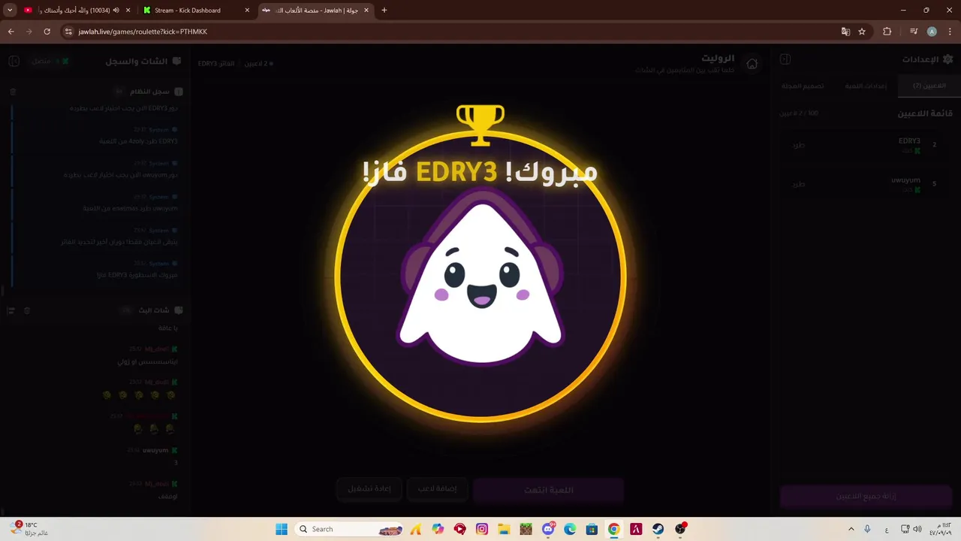View site information in the address bar

click(x=68, y=32)
